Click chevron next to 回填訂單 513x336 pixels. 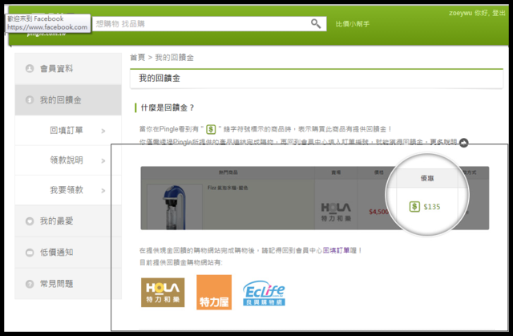click(103, 131)
